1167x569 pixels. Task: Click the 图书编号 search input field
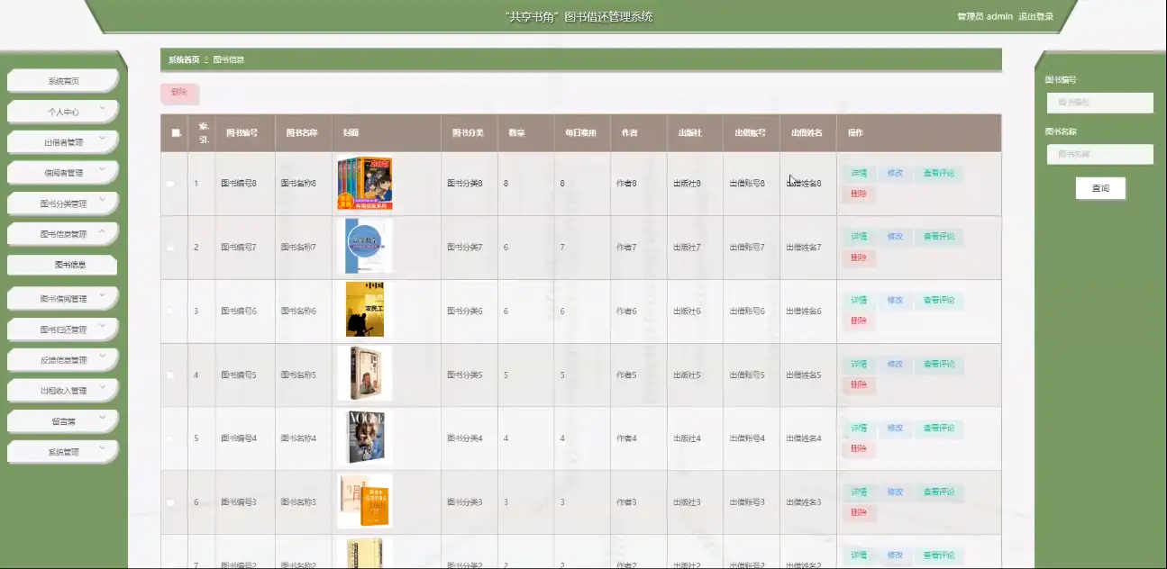point(1099,102)
